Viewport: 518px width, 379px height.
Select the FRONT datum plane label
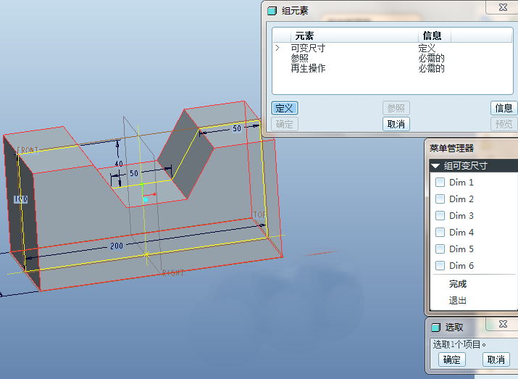click(x=28, y=150)
